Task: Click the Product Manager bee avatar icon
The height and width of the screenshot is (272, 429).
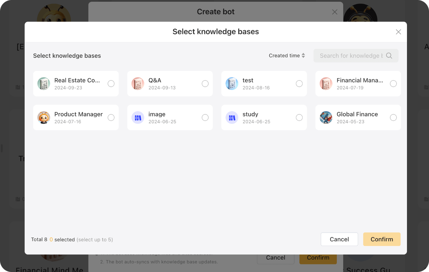Action: coord(44,117)
